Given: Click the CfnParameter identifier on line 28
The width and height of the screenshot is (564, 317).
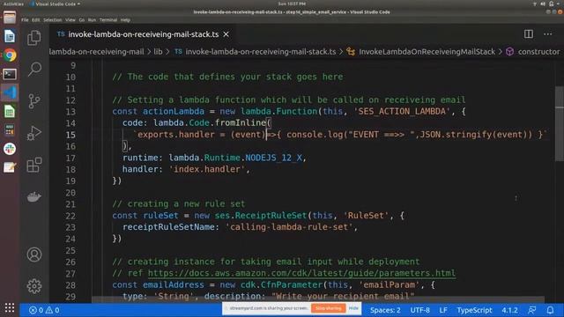Looking at the screenshot, I should 292,285.
